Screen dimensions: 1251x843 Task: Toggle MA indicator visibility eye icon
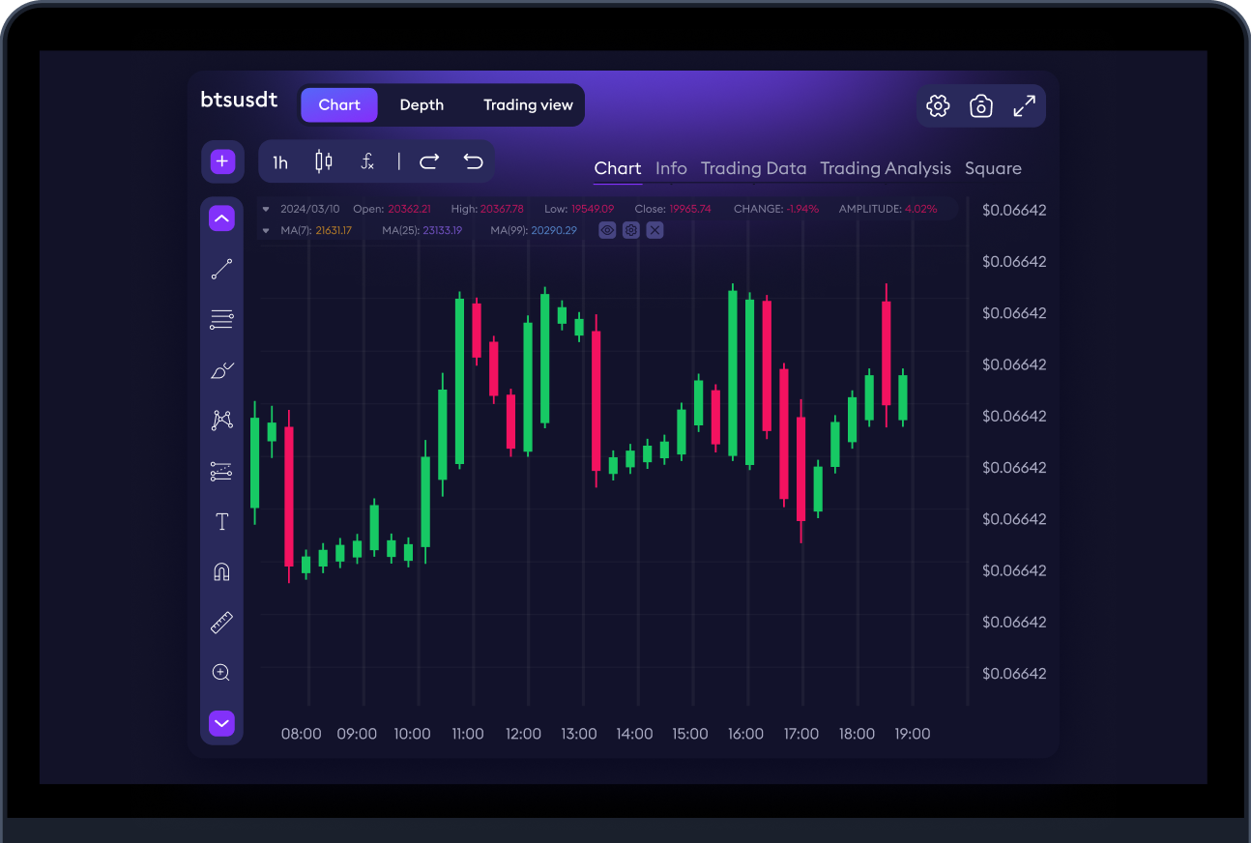pyautogui.click(x=607, y=230)
